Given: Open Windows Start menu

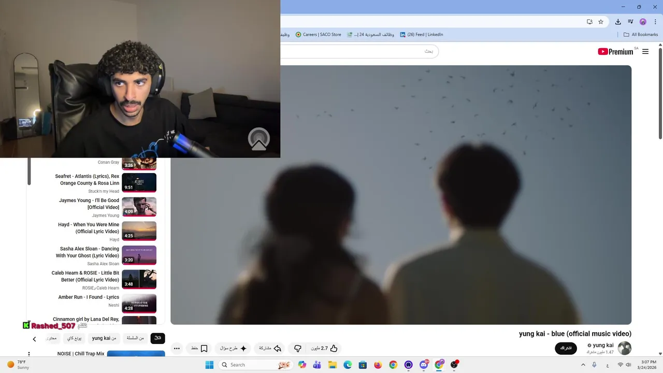Looking at the screenshot, I should tap(209, 365).
